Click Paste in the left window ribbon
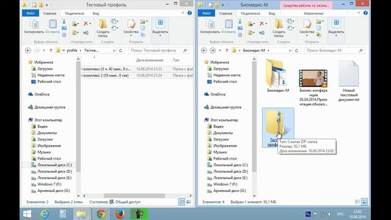 coord(53,26)
